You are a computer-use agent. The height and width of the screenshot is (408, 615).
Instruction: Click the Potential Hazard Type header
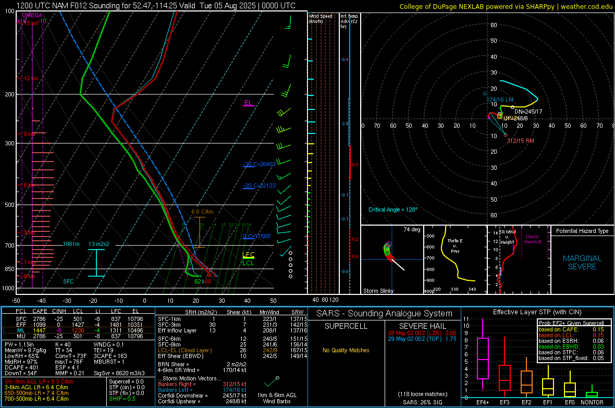click(x=582, y=231)
